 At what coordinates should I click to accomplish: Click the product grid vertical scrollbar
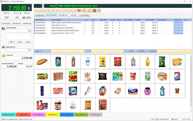point(191,83)
